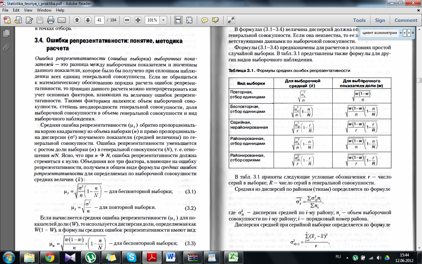The image size is (422, 264).
Task: Click the Save file floppy icon
Action: pos(40,20)
